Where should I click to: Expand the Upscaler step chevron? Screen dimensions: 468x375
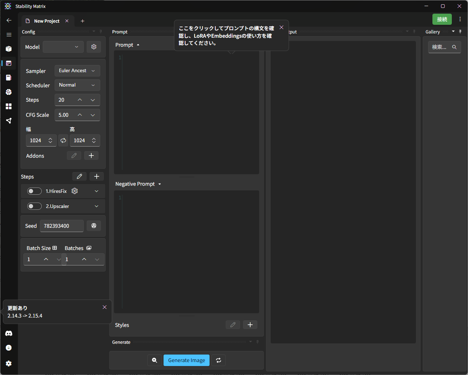96,206
